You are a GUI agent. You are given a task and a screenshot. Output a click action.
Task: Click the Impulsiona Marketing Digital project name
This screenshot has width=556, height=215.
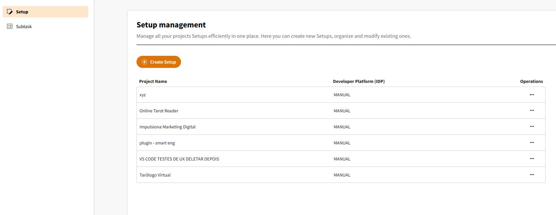pyautogui.click(x=167, y=127)
